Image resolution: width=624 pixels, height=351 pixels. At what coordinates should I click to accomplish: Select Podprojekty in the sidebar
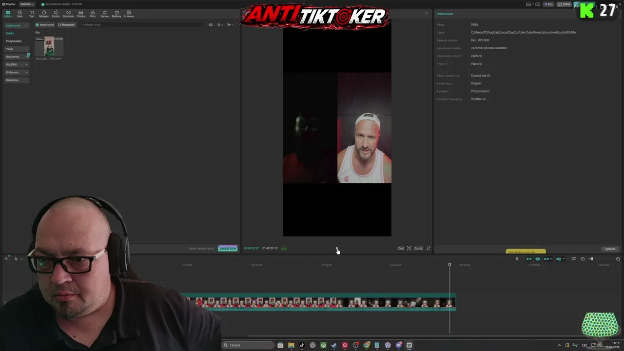pos(14,41)
